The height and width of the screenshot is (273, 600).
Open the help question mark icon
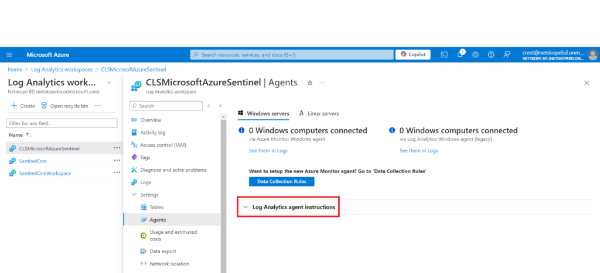[x=491, y=54]
